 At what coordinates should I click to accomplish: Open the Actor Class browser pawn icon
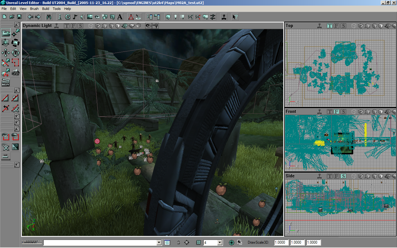click(x=60, y=17)
